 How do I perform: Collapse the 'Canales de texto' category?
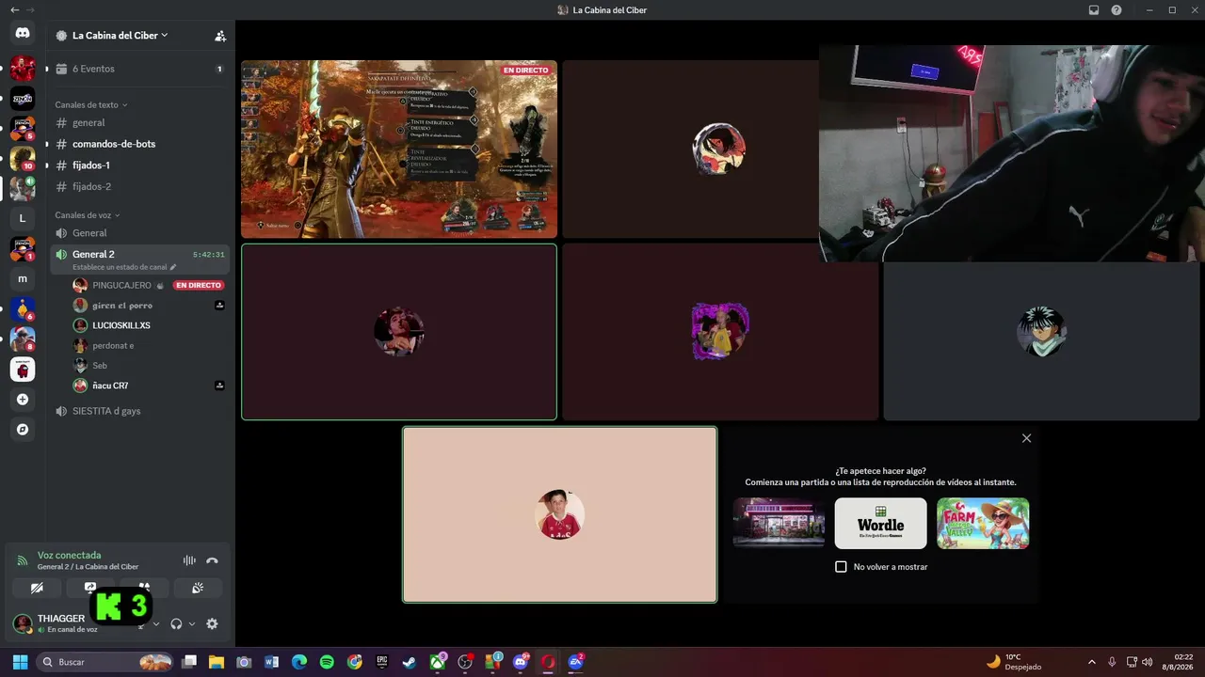tap(91, 104)
